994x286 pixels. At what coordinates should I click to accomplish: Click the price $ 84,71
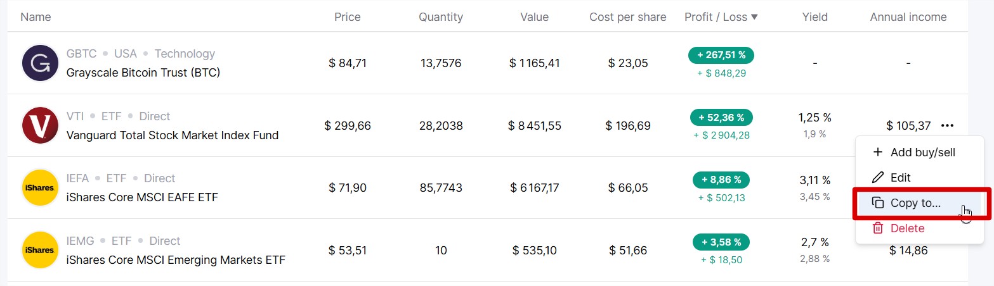pyautogui.click(x=348, y=63)
